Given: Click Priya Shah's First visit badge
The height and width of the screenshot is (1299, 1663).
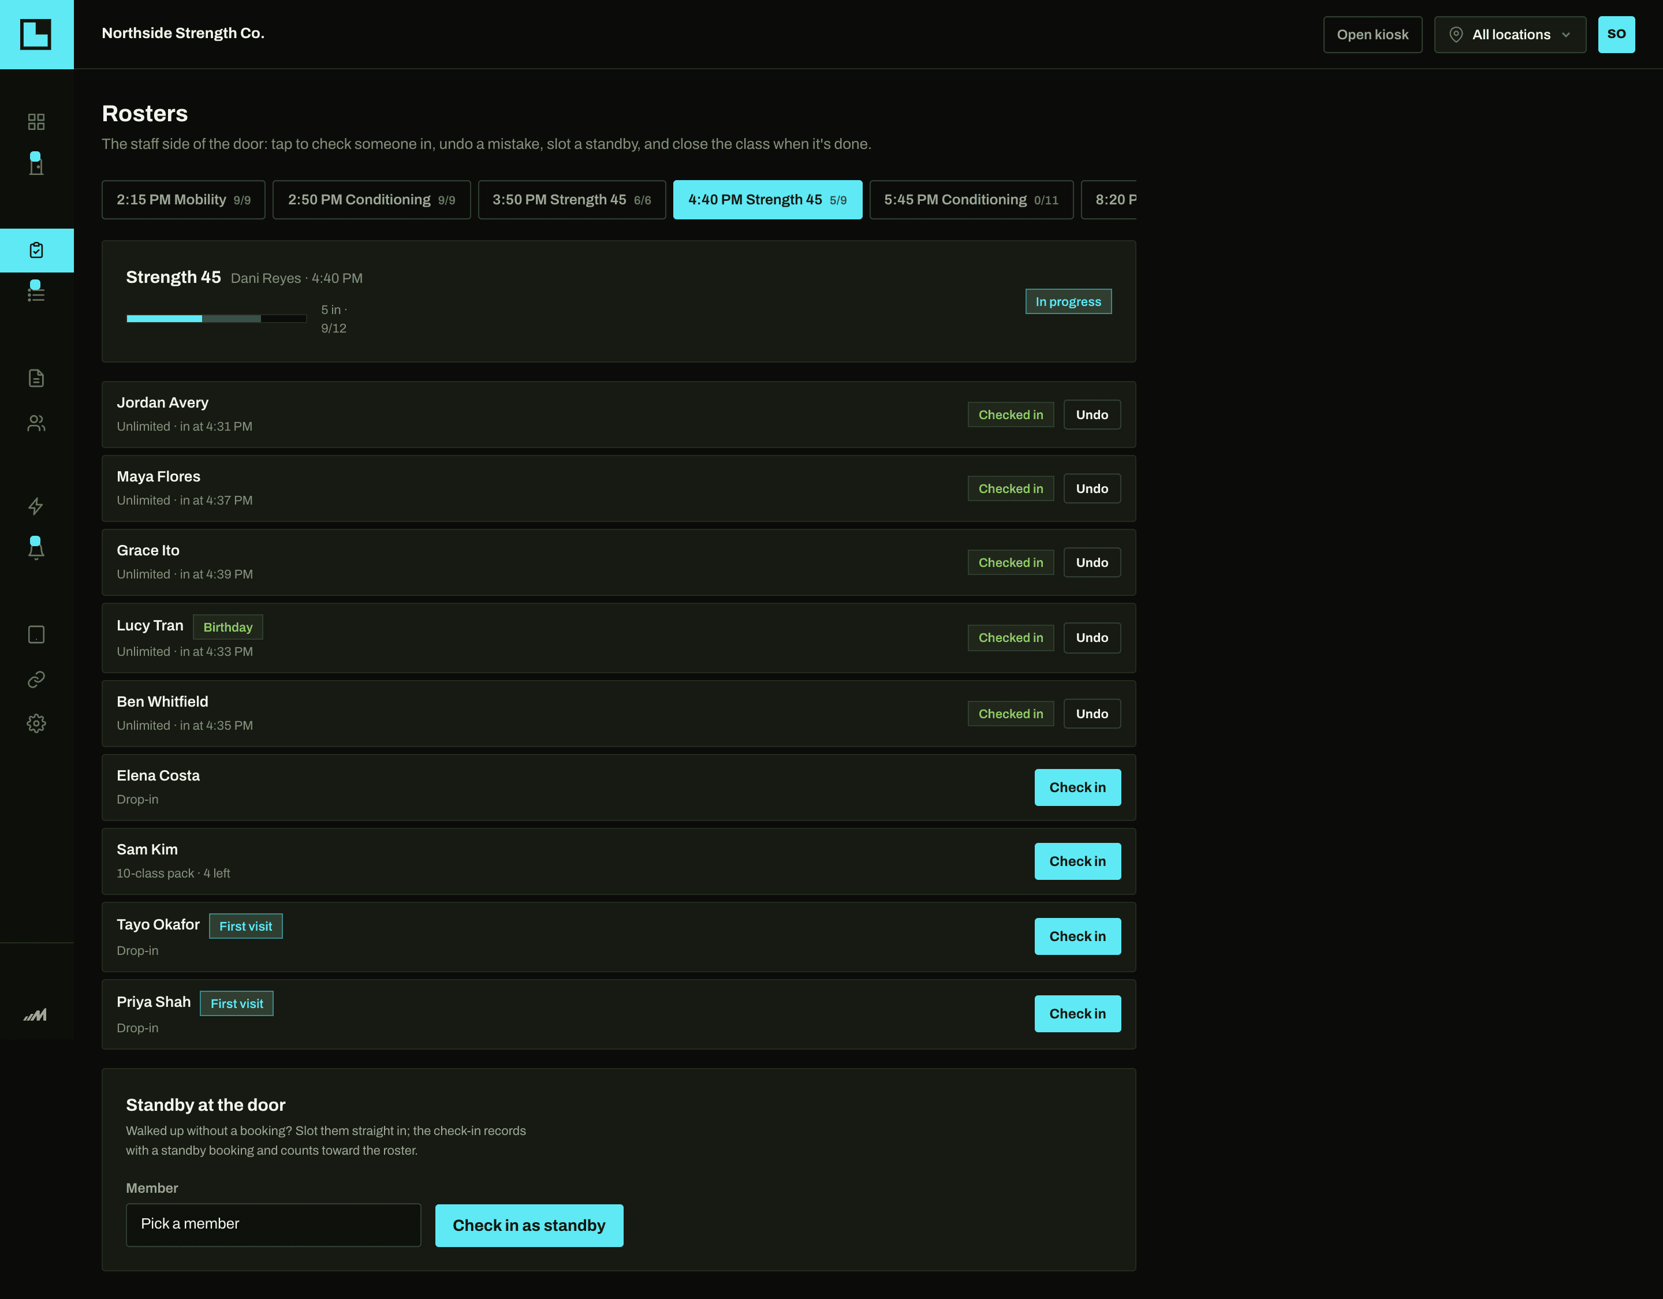Looking at the screenshot, I should [x=237, y=1003].
